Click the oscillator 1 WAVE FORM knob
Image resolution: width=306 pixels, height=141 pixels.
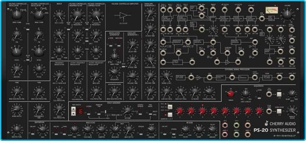click(x=17, y=15)
